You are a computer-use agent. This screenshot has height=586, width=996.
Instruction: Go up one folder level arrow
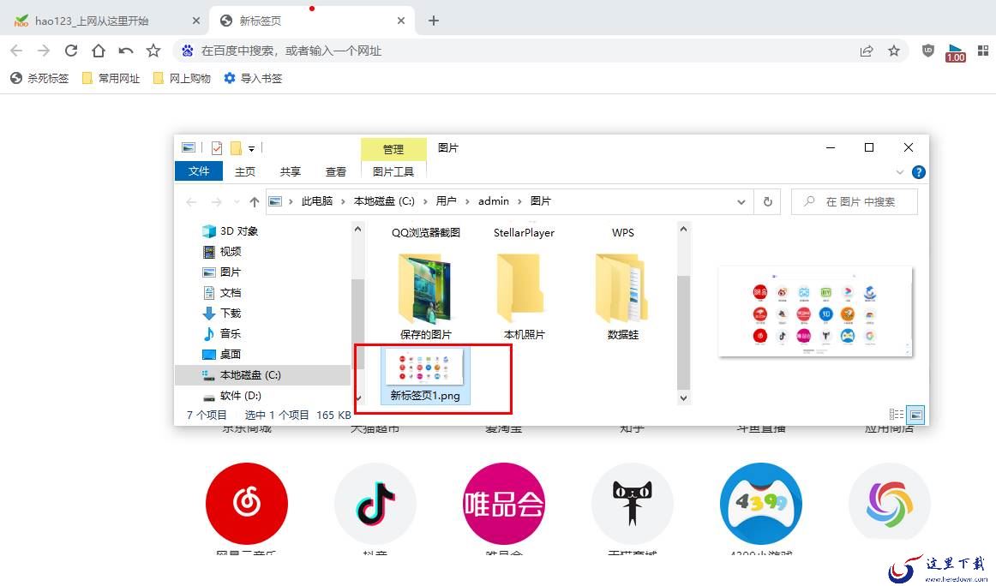[x=254, y=202]
